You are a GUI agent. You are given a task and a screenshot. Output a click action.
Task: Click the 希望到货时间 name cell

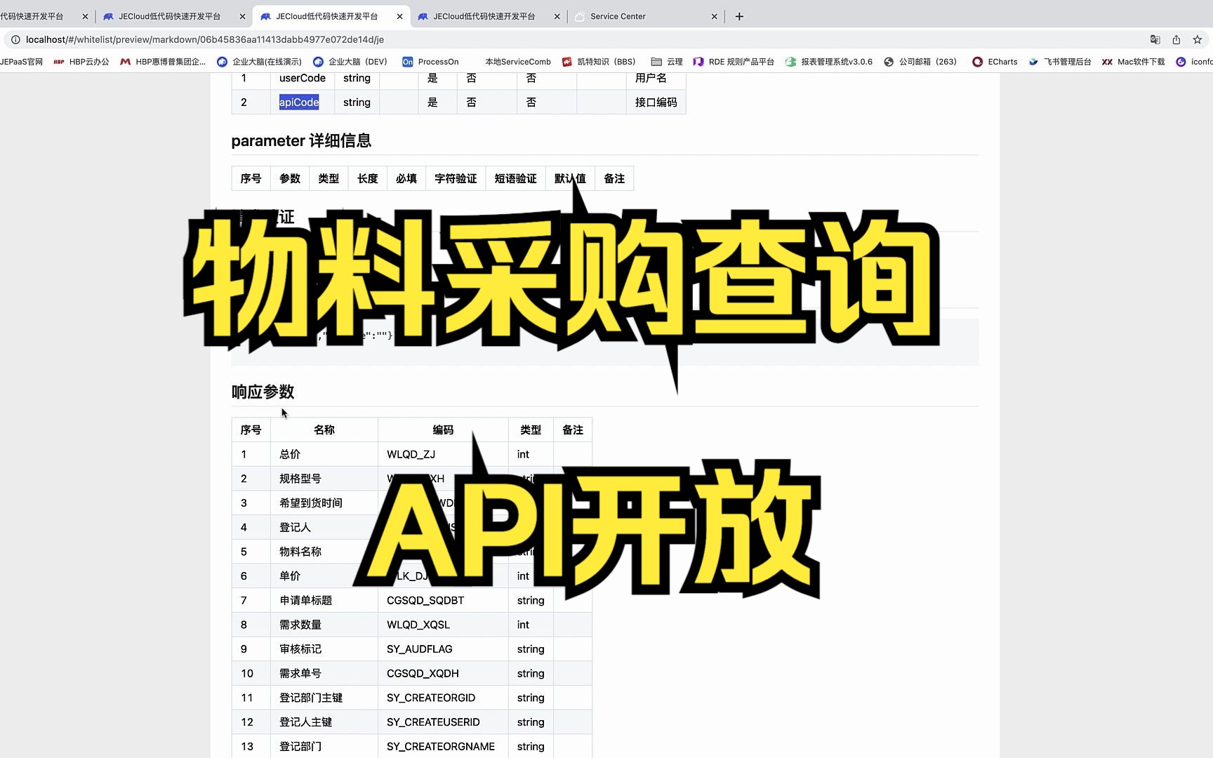pyautogui.click(x=324, y=503)
